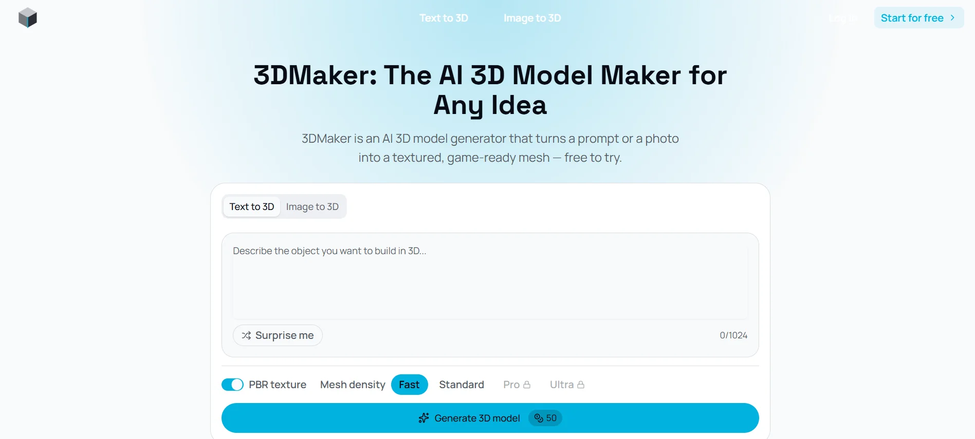Viewport: 975px width, 439px height.
Task: Click the subtitle ending with 'free to try'
Action: (x=490, y=148)
